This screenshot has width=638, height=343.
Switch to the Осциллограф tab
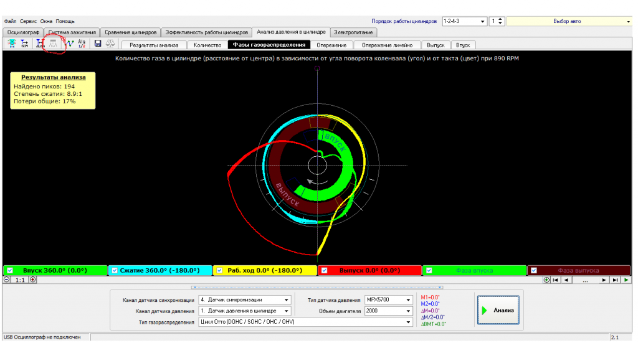coord(23,32)
